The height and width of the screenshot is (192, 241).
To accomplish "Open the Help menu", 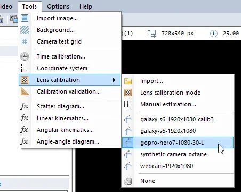I will point(86,6).
